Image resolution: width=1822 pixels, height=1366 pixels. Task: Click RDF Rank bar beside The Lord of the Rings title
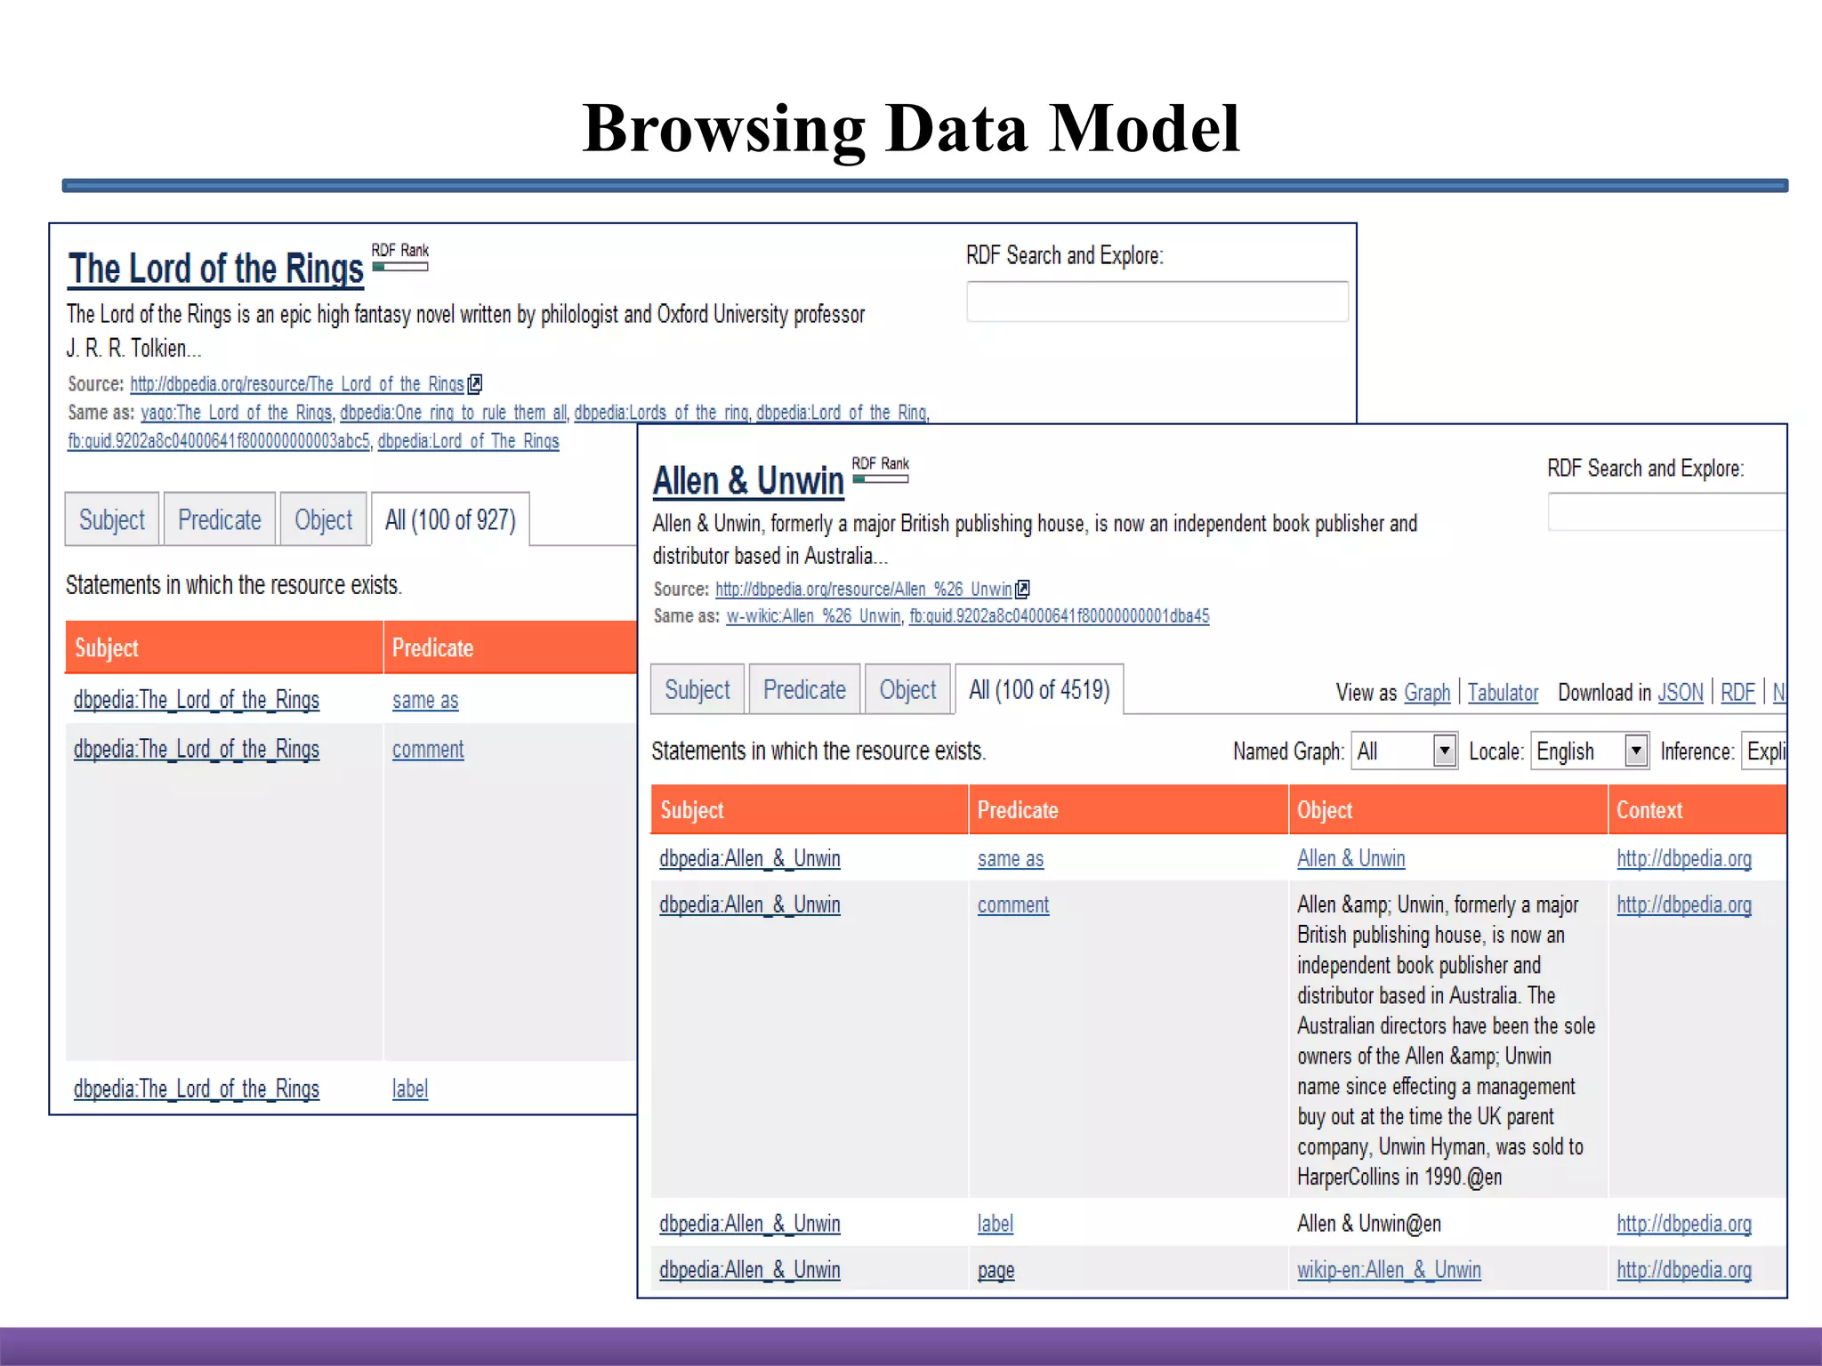click(x=400, y=267)
